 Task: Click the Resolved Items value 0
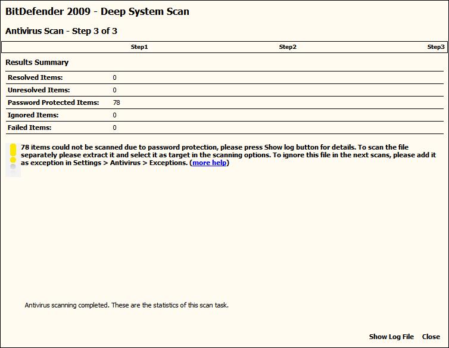click(114, 77)
